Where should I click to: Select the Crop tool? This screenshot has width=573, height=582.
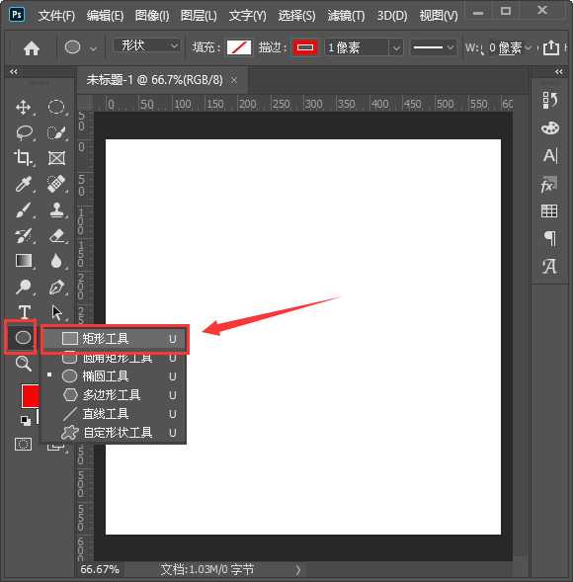coord(24,158)
